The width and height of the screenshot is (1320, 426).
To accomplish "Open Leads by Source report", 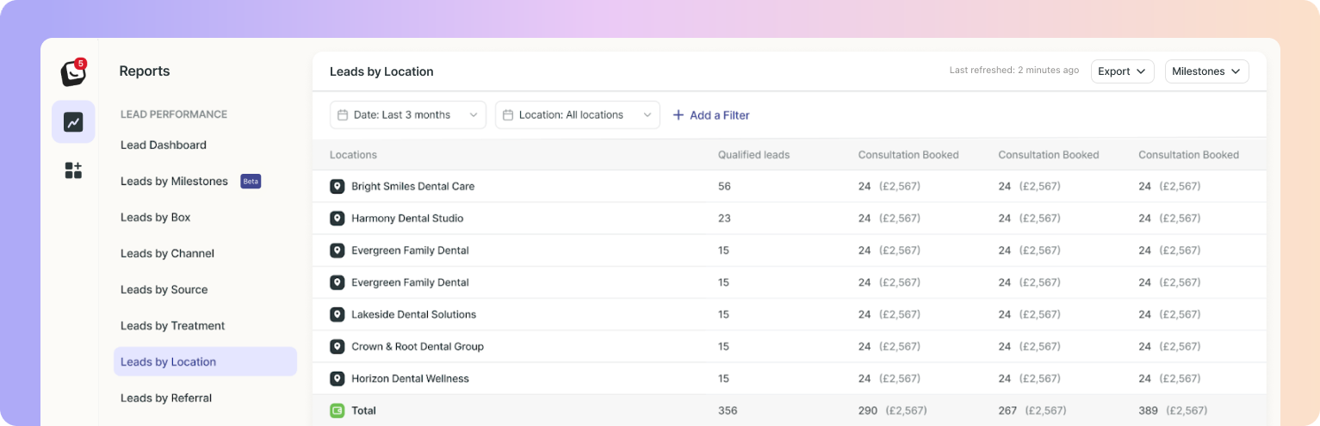I will 164,290.
